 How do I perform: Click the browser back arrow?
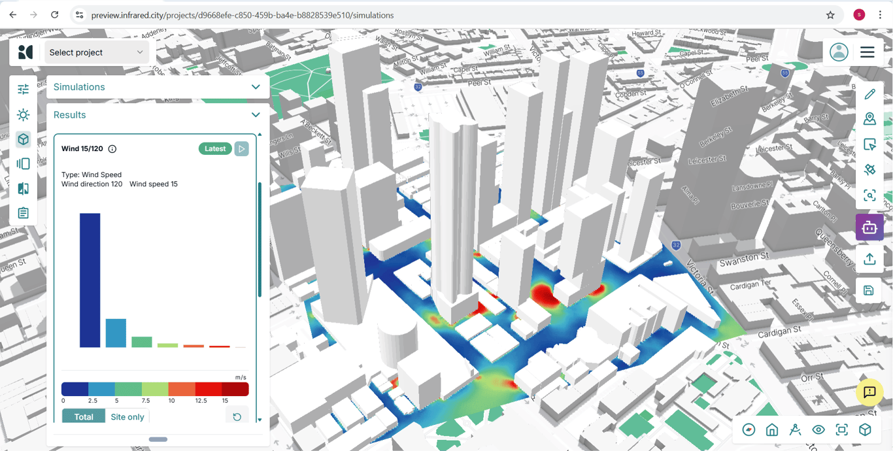[13, 14]
